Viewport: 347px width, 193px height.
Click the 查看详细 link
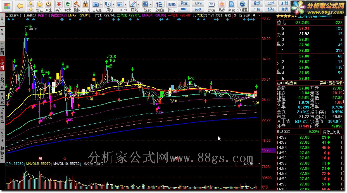pos(335,83)
